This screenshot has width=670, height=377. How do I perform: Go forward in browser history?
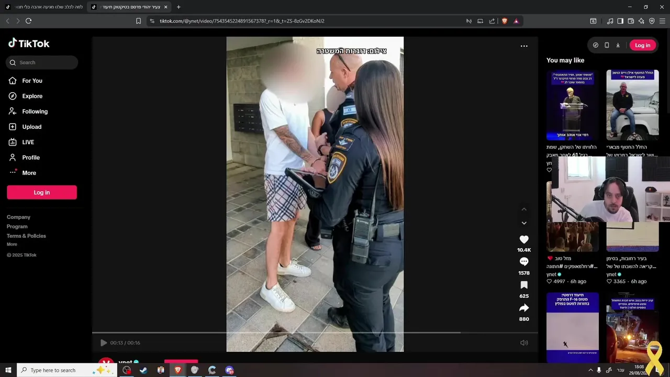[18, 21]
